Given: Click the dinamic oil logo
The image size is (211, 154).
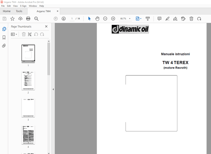Looking at the screenshot, I should [x=130, y=29].
